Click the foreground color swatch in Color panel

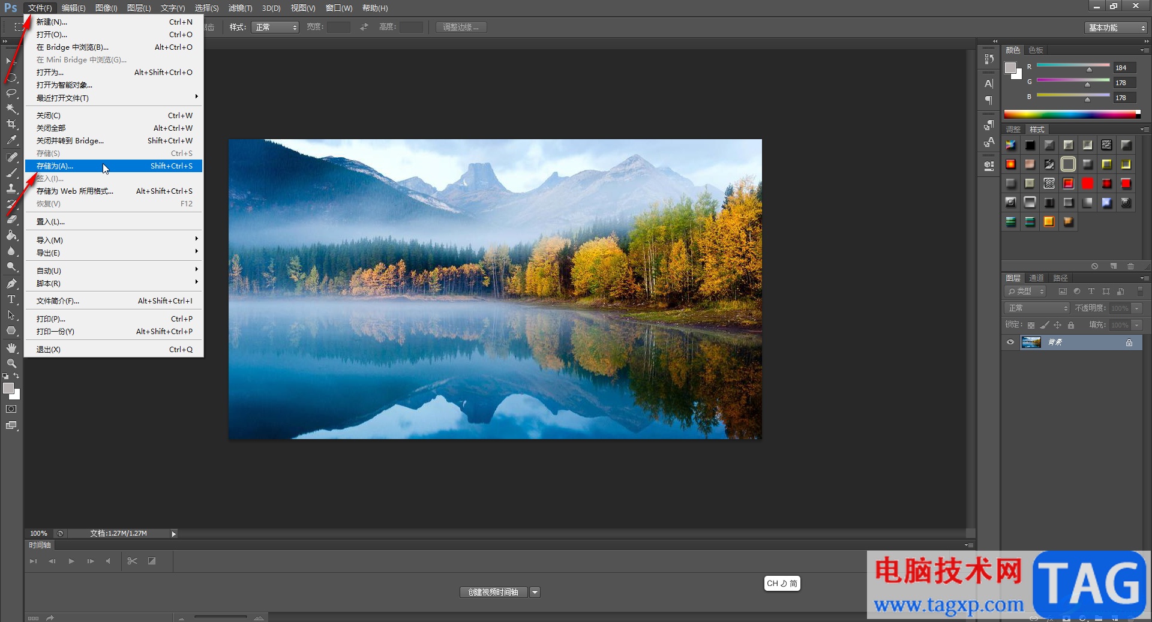(1010, 68)
